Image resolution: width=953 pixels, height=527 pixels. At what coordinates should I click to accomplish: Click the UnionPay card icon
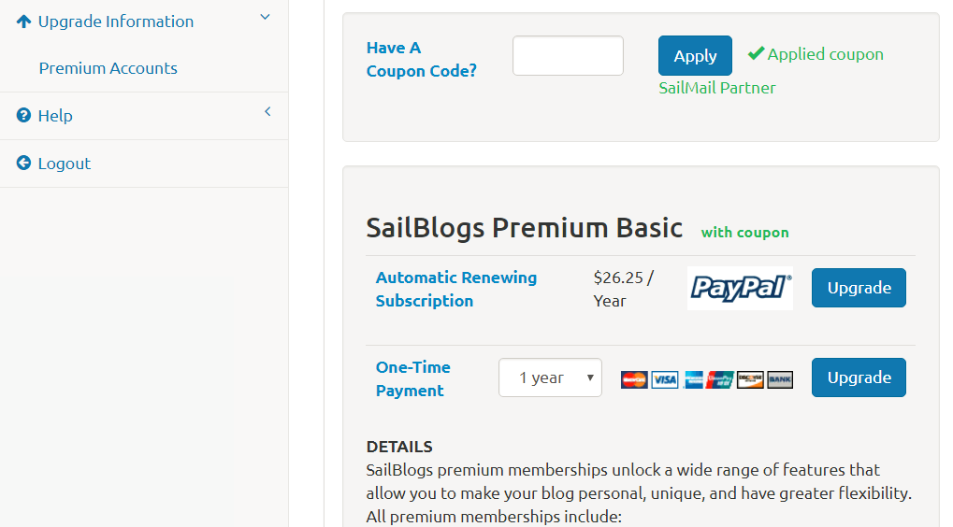[721, 379]
